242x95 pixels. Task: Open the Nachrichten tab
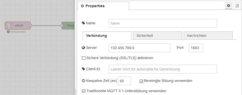tap(208, 36)
